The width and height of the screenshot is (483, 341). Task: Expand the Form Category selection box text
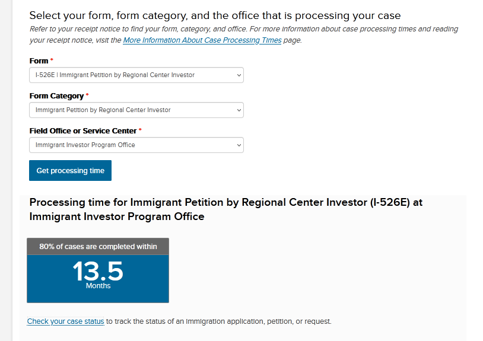pyautogui.click(x=103, y=110)
